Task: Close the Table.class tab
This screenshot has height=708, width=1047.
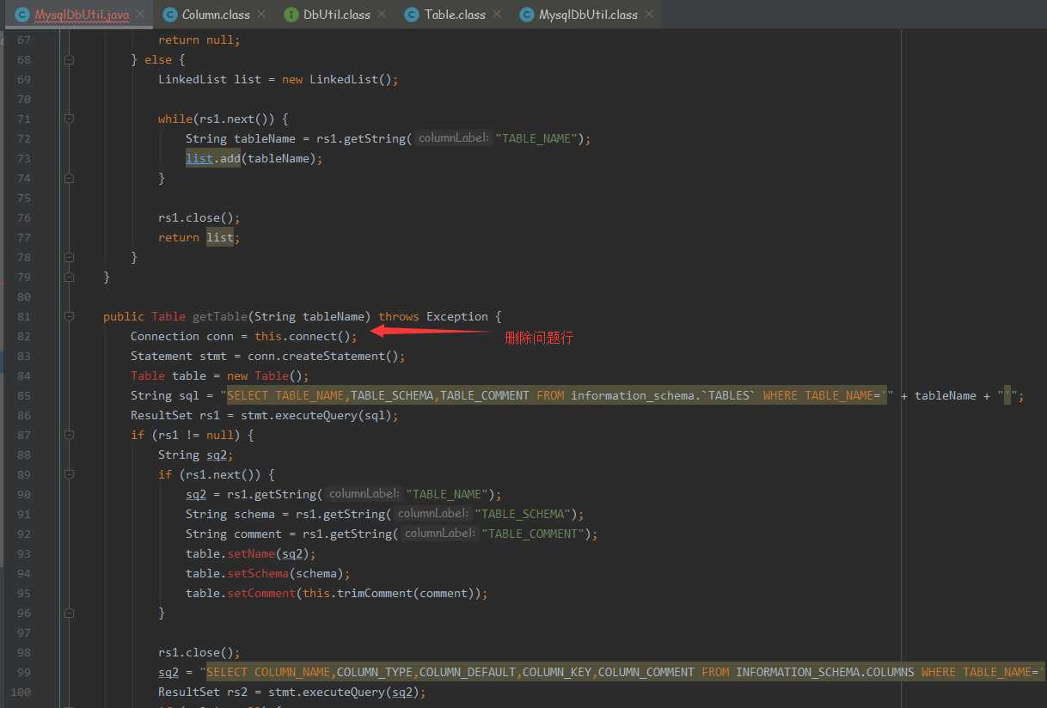Action: [x=497, y=14]
